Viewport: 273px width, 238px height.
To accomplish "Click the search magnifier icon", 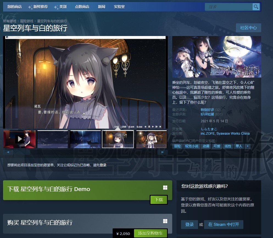I will pyautogui.click(x=256, y=7).
